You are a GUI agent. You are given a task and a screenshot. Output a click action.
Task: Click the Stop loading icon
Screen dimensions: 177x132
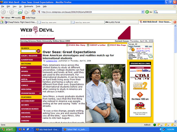[x=27, y=12]
